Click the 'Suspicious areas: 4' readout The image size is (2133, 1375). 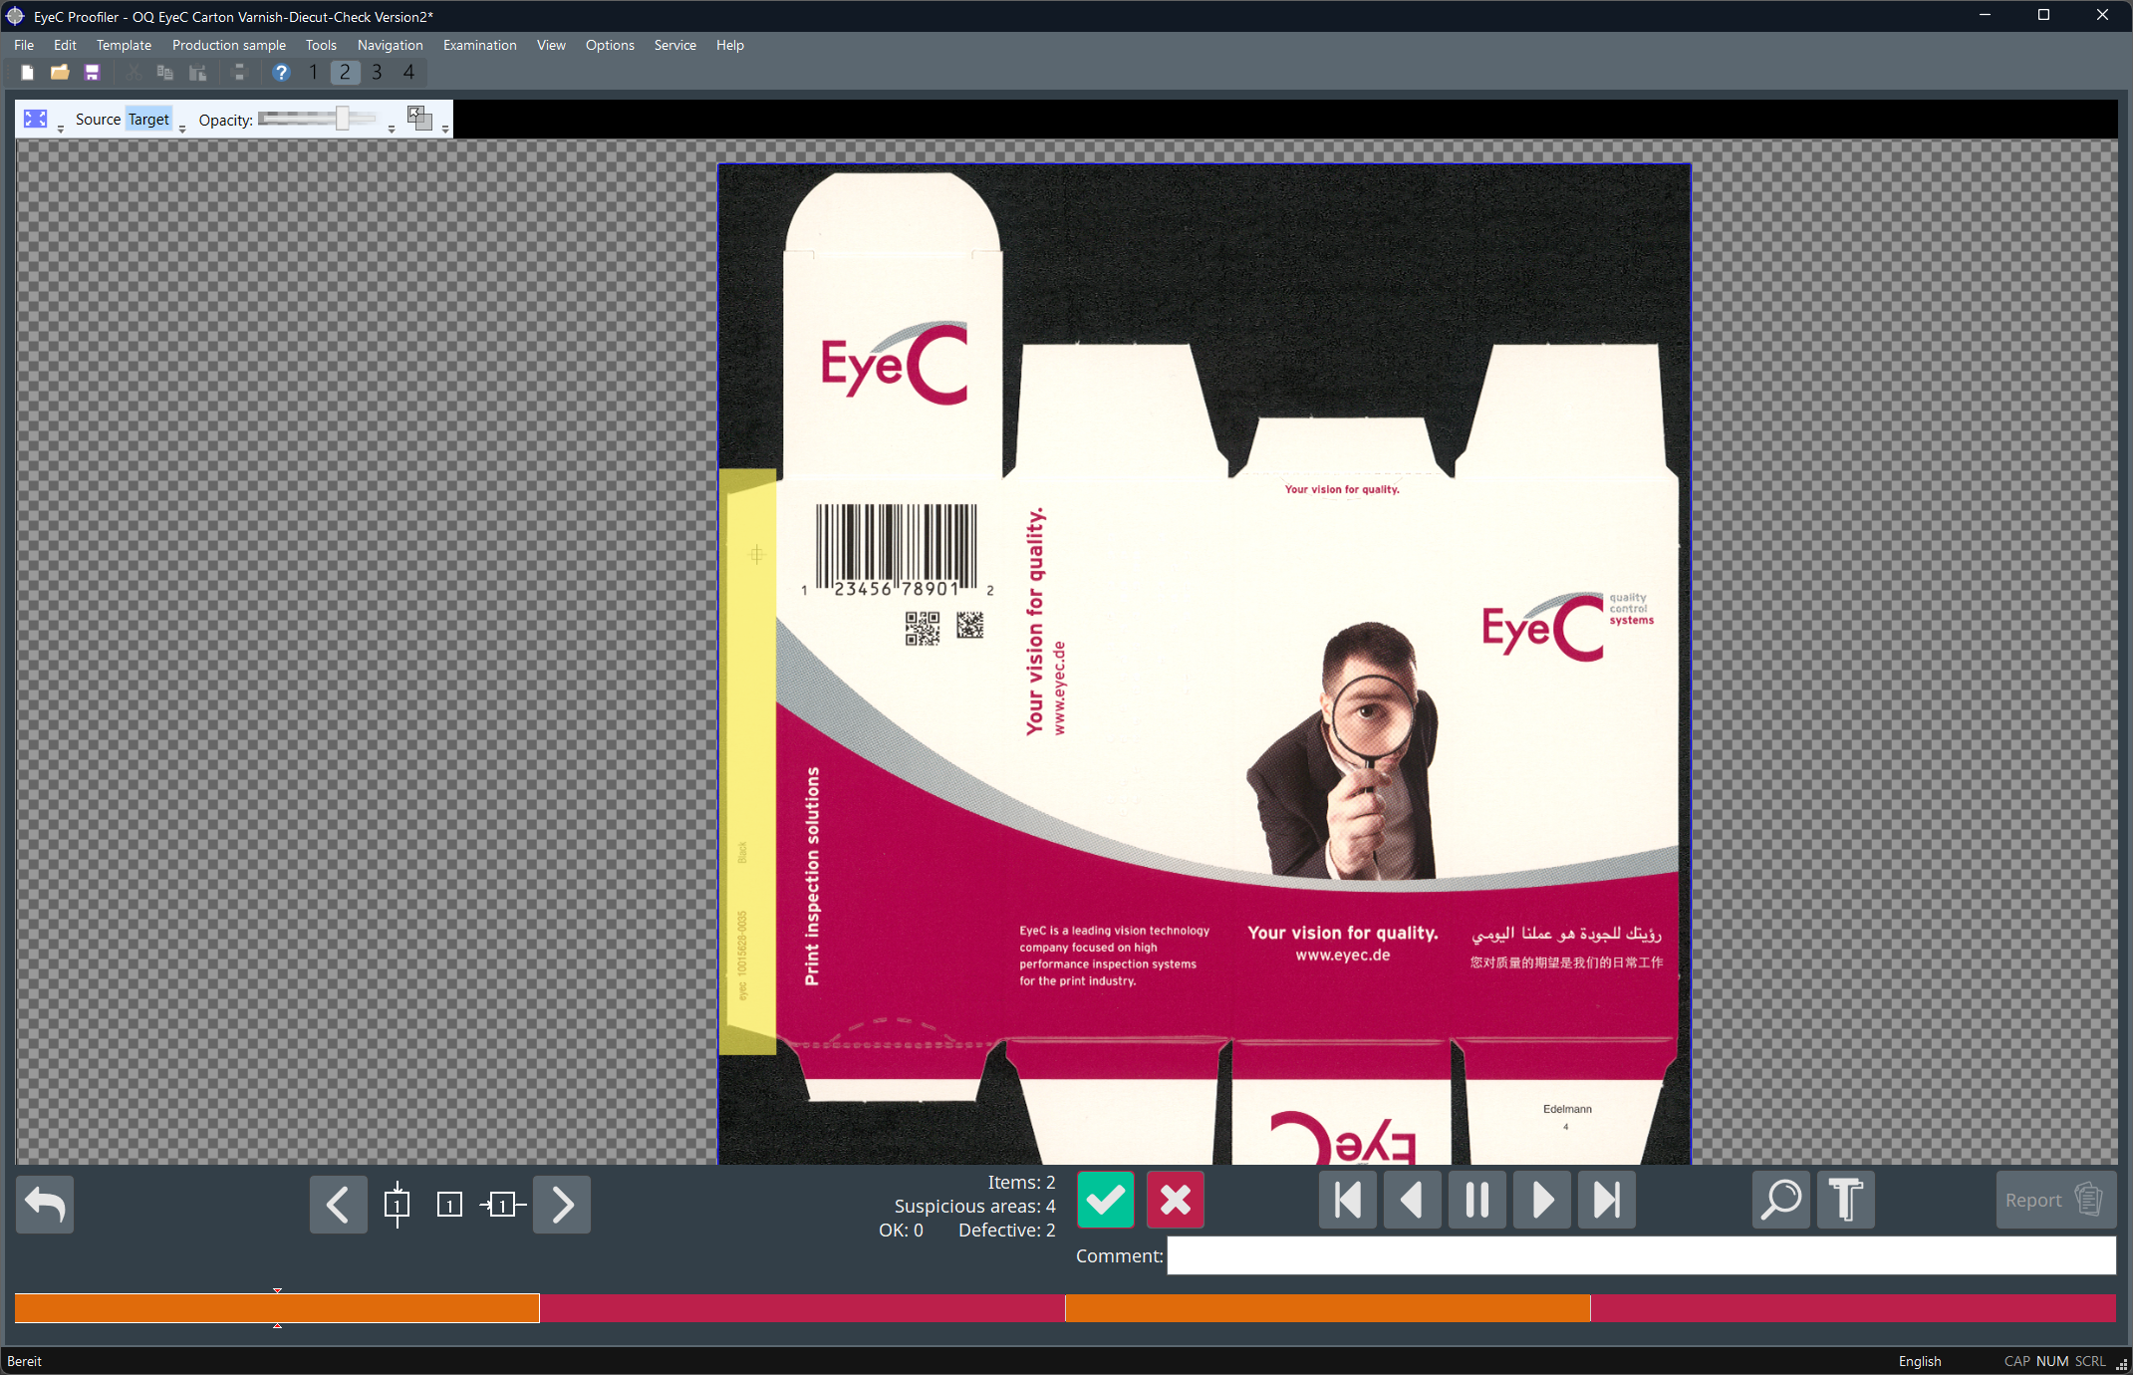click(975, 1206)
